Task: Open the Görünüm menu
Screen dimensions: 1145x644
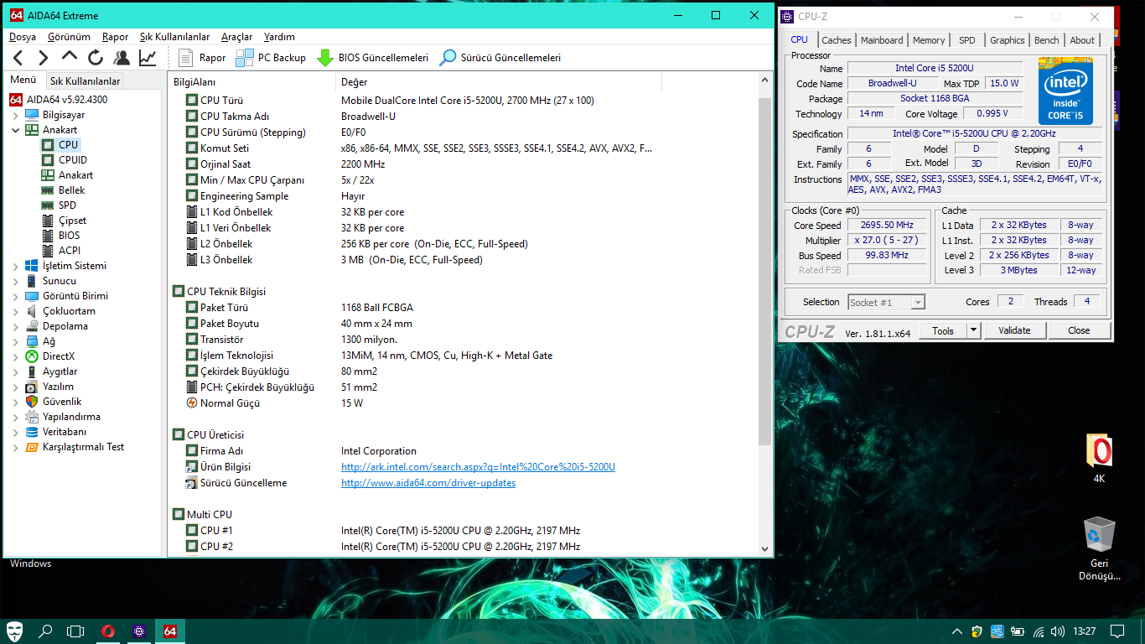Action: click(70, 37)
